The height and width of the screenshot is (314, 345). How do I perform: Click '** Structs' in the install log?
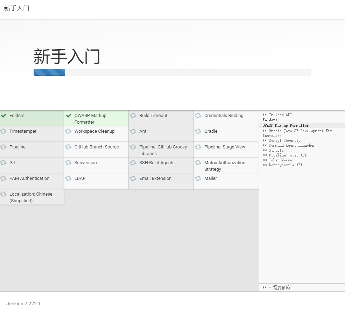pos(273,151)
